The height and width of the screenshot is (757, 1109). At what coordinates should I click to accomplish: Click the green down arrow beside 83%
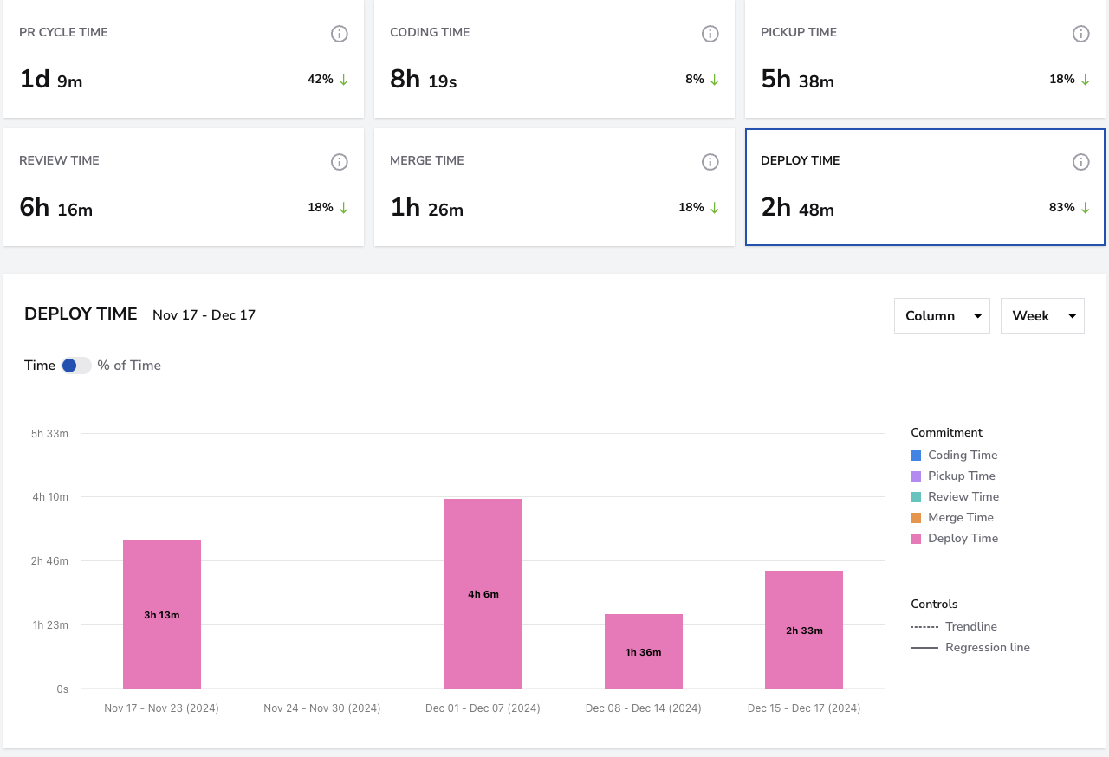coord(1085,208)
